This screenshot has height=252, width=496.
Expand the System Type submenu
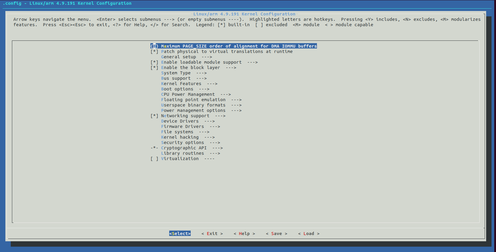[176, 73]
